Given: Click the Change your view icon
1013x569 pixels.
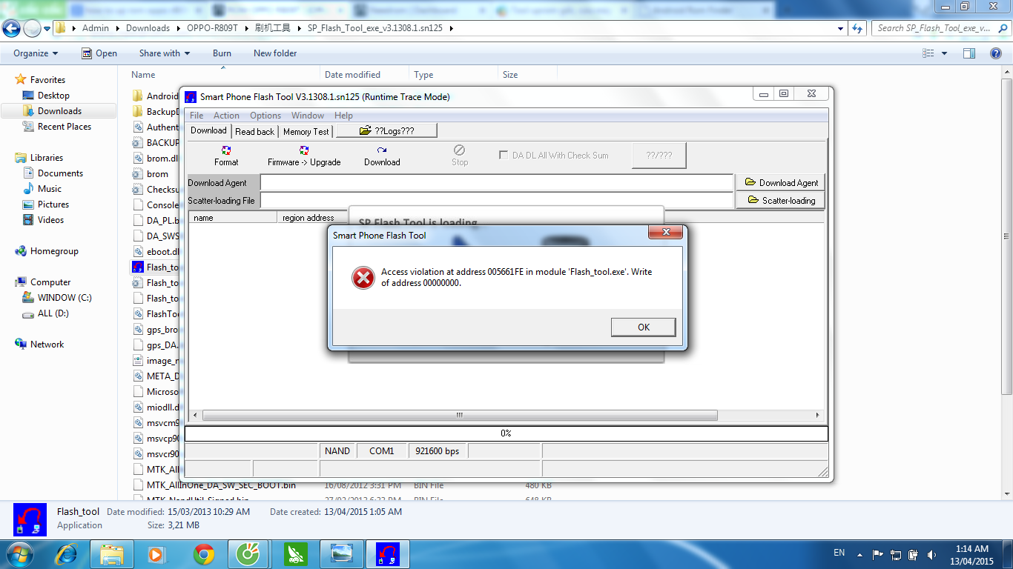Looking at the screenshot, I should pyautogui.click(x=928, y=53).
